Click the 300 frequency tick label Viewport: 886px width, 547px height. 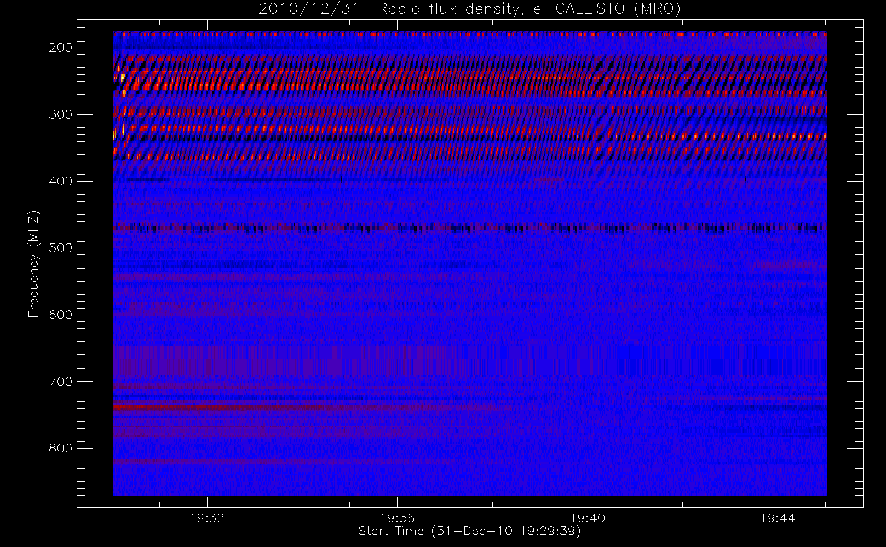(x=60, y=114)
